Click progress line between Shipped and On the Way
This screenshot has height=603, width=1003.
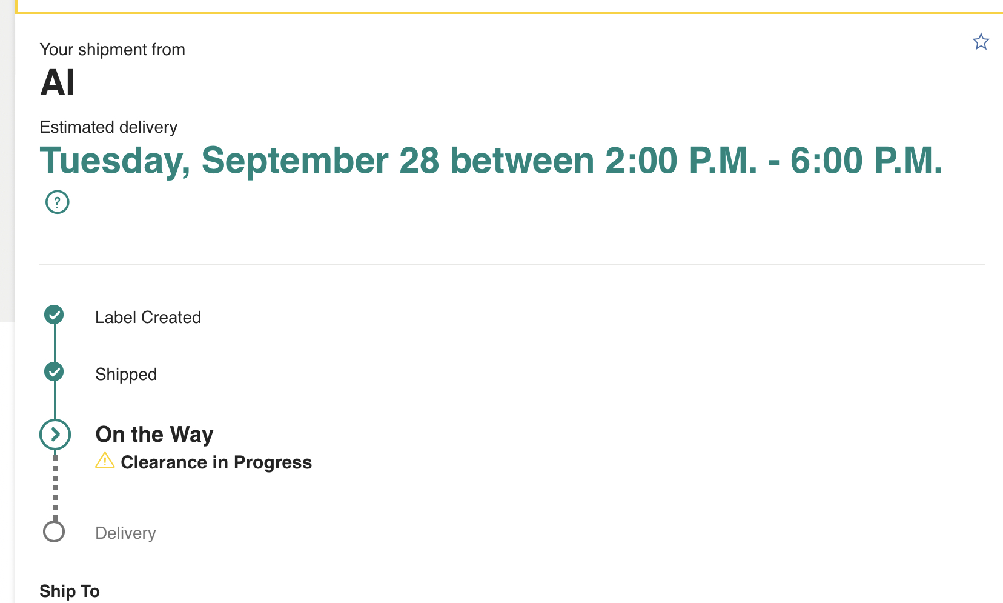[x=55, y=400]
